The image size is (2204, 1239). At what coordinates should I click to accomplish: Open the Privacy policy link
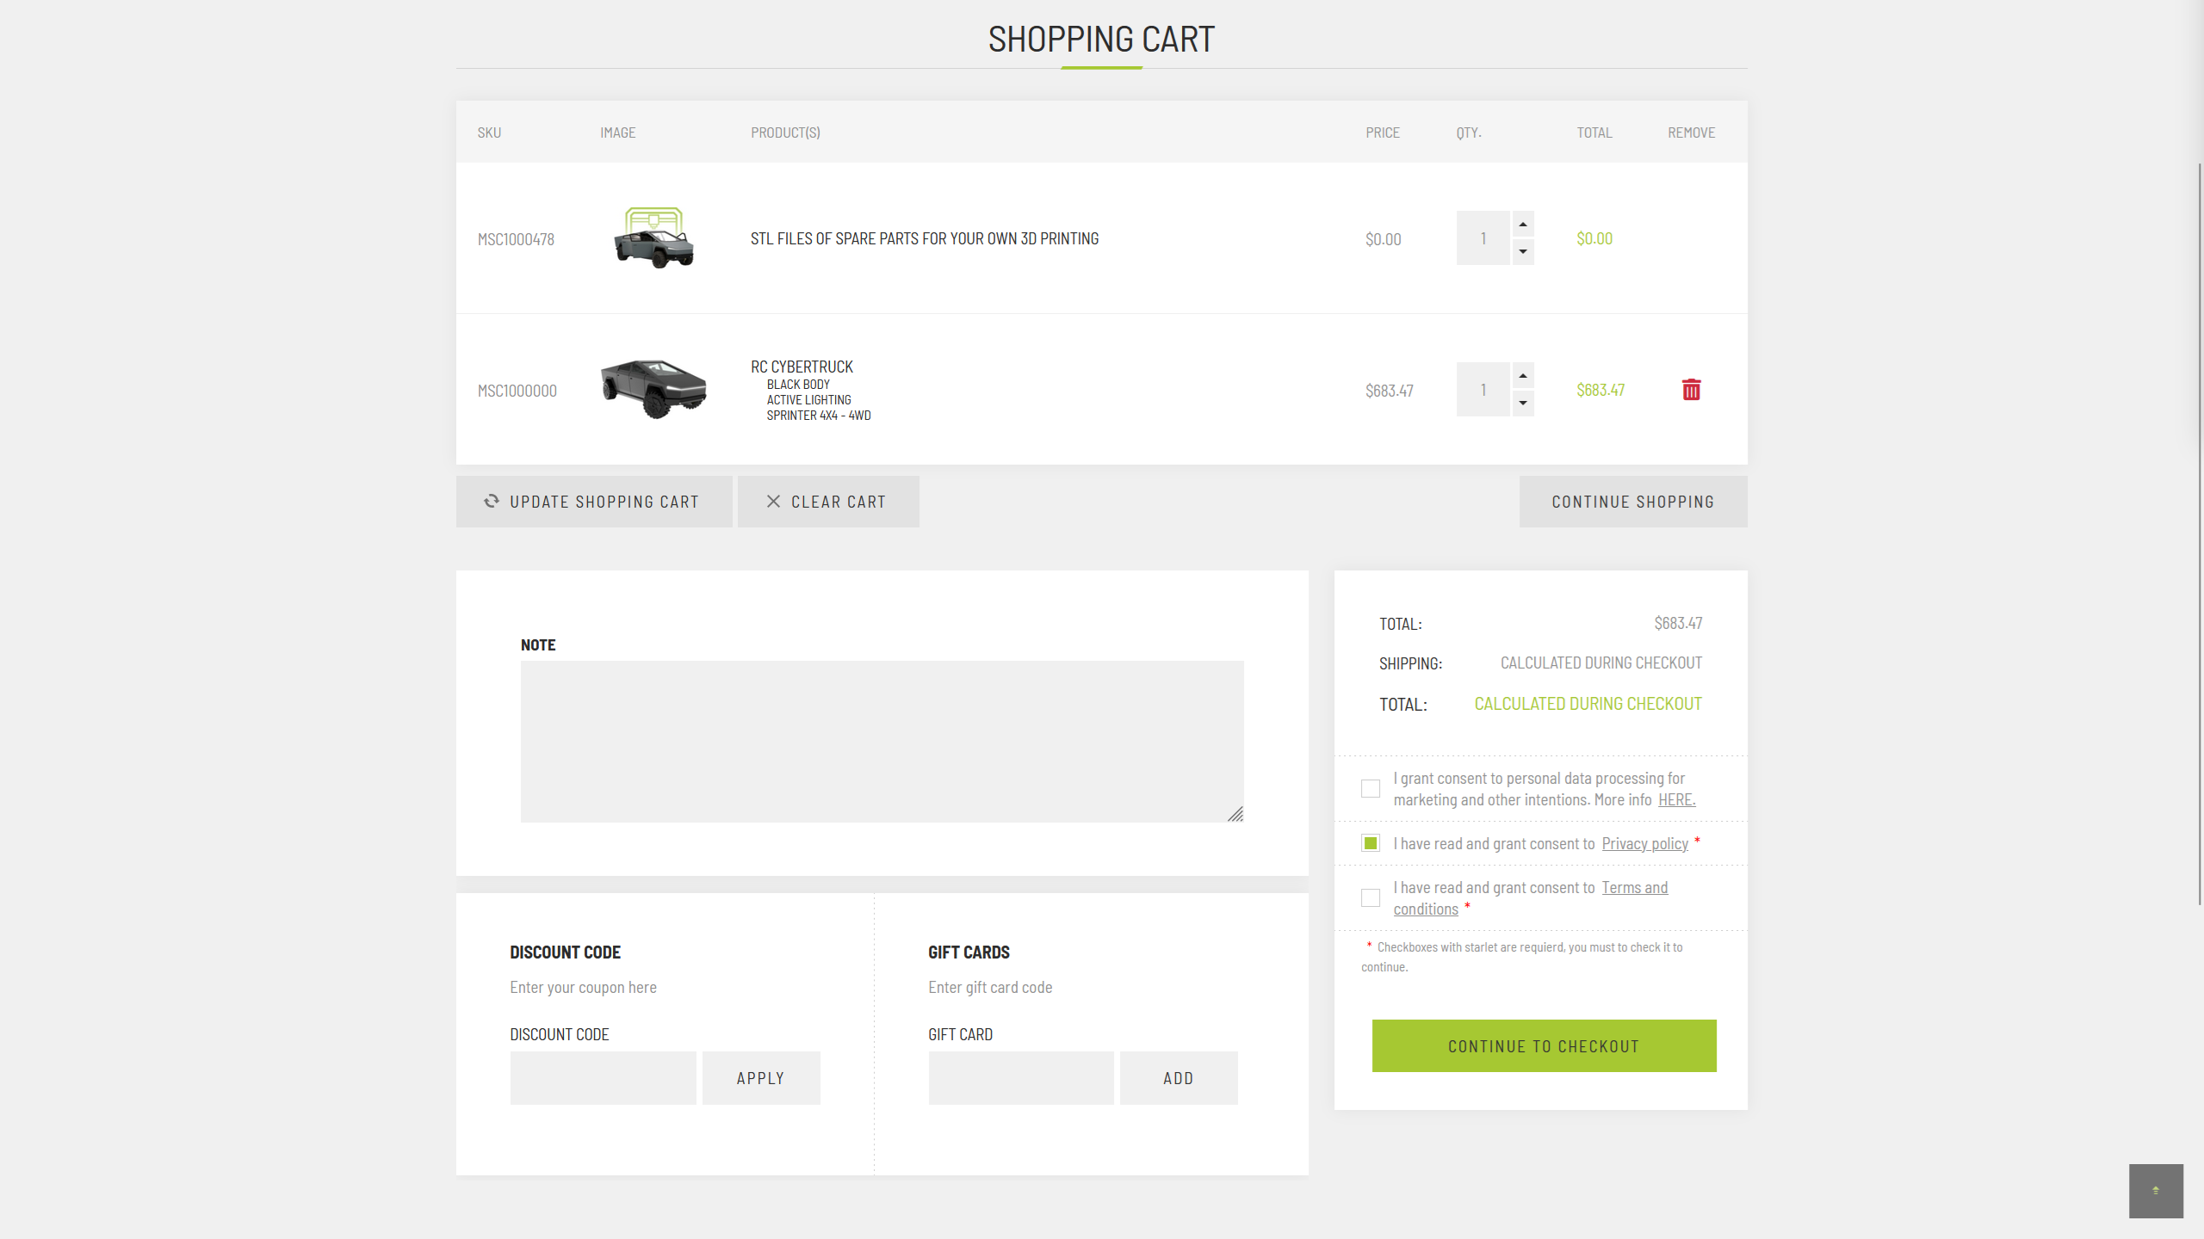point(1644,844)
